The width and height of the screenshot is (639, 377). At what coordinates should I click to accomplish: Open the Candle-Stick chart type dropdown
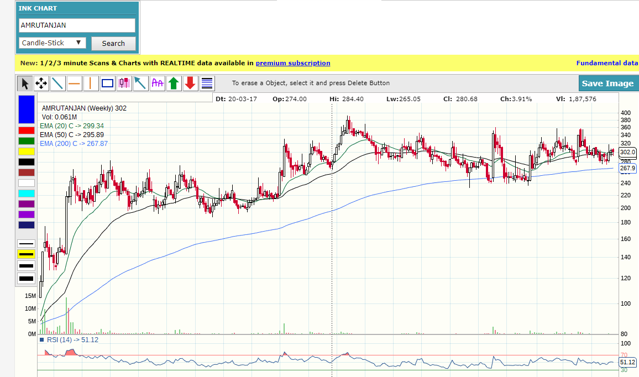coord(53,43)
